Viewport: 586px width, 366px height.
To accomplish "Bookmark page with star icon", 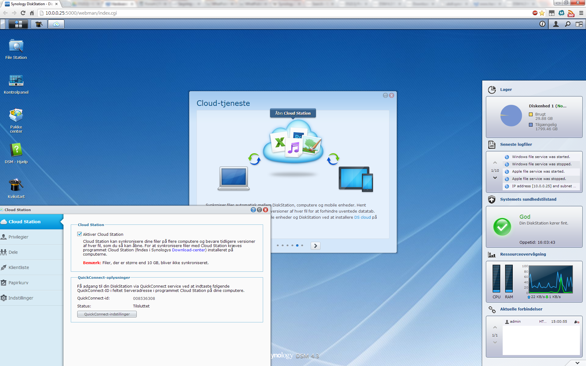I will pos(542,13).
